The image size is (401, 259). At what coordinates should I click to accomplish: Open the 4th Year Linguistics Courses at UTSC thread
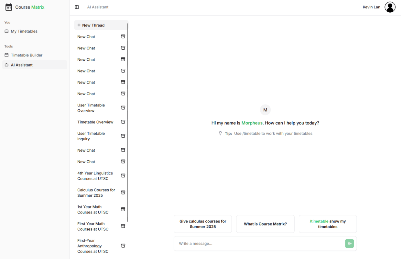click(95, 176)
